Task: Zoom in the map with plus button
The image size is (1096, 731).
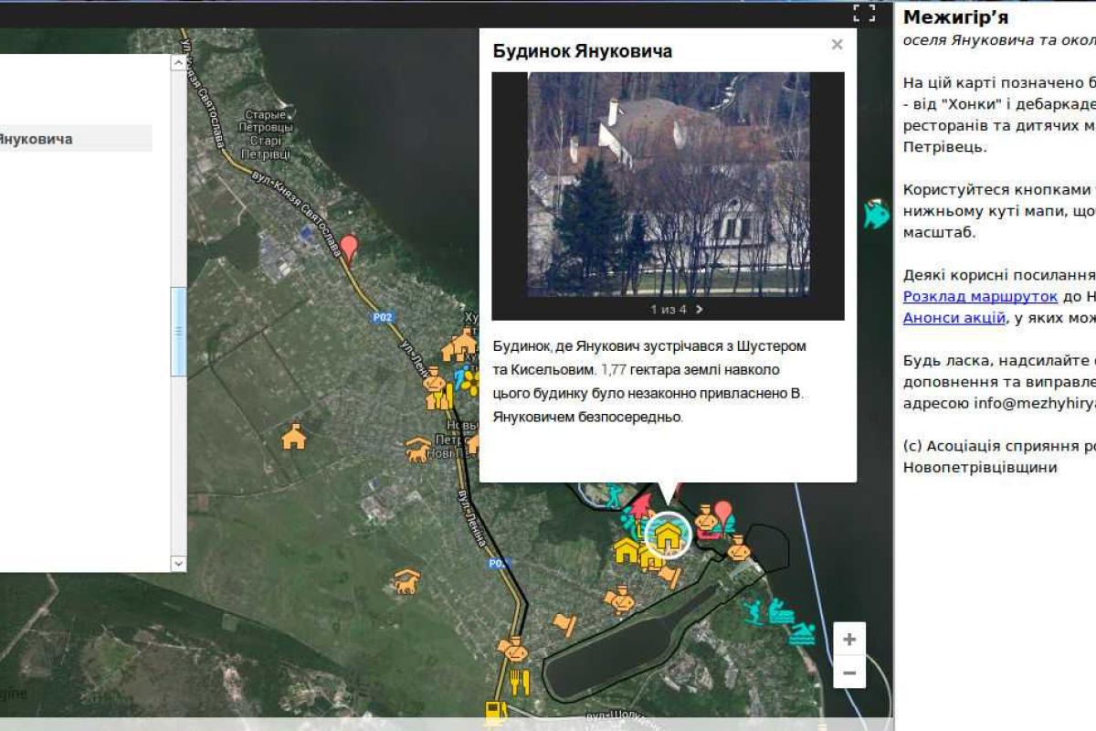Action: tap(849, 640)
